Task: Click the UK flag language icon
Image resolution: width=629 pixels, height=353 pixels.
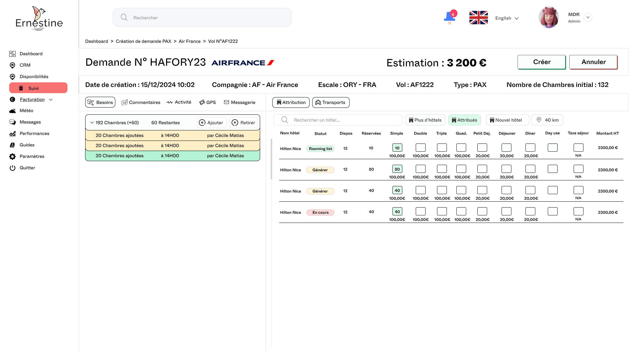Action: pos(478,18)
